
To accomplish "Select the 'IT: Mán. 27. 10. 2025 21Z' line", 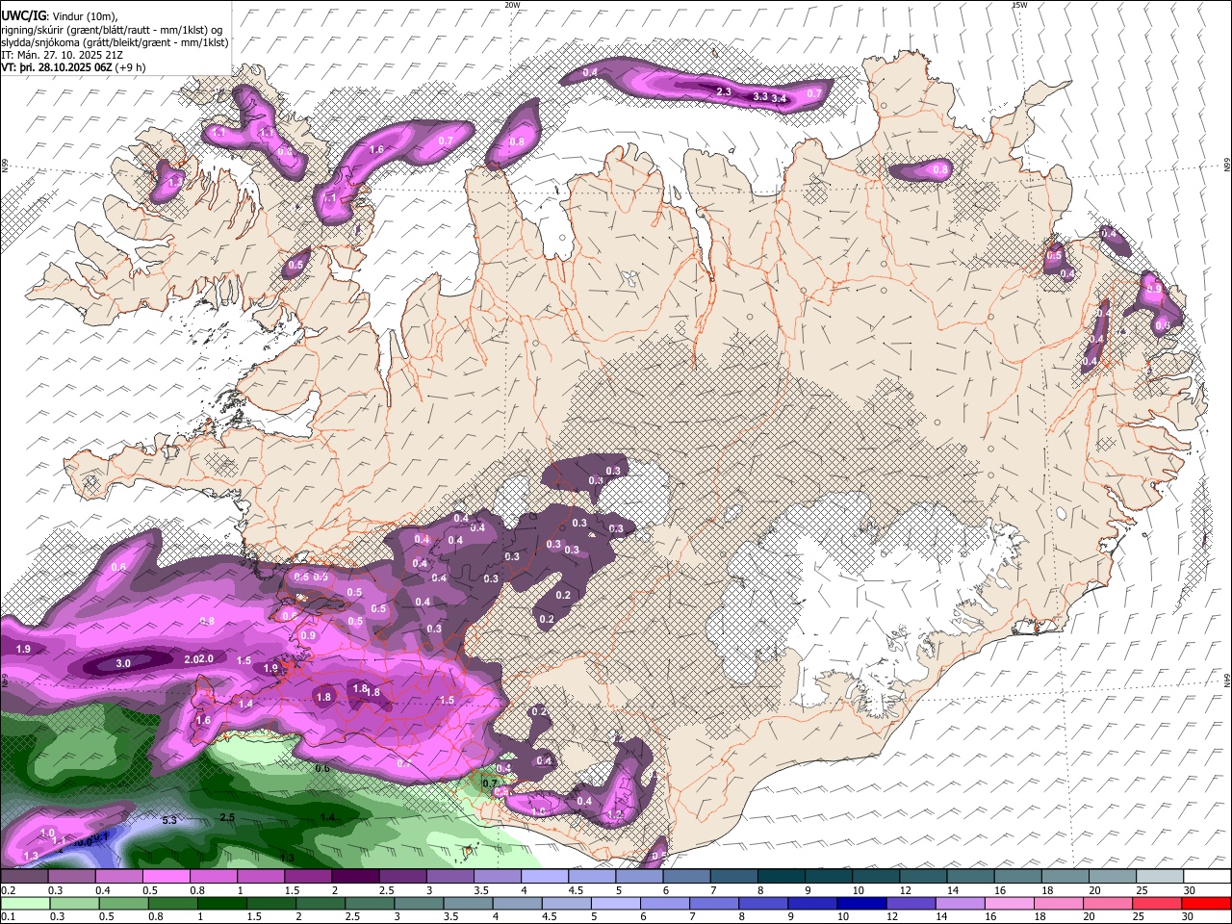I will tap(62, 55).
